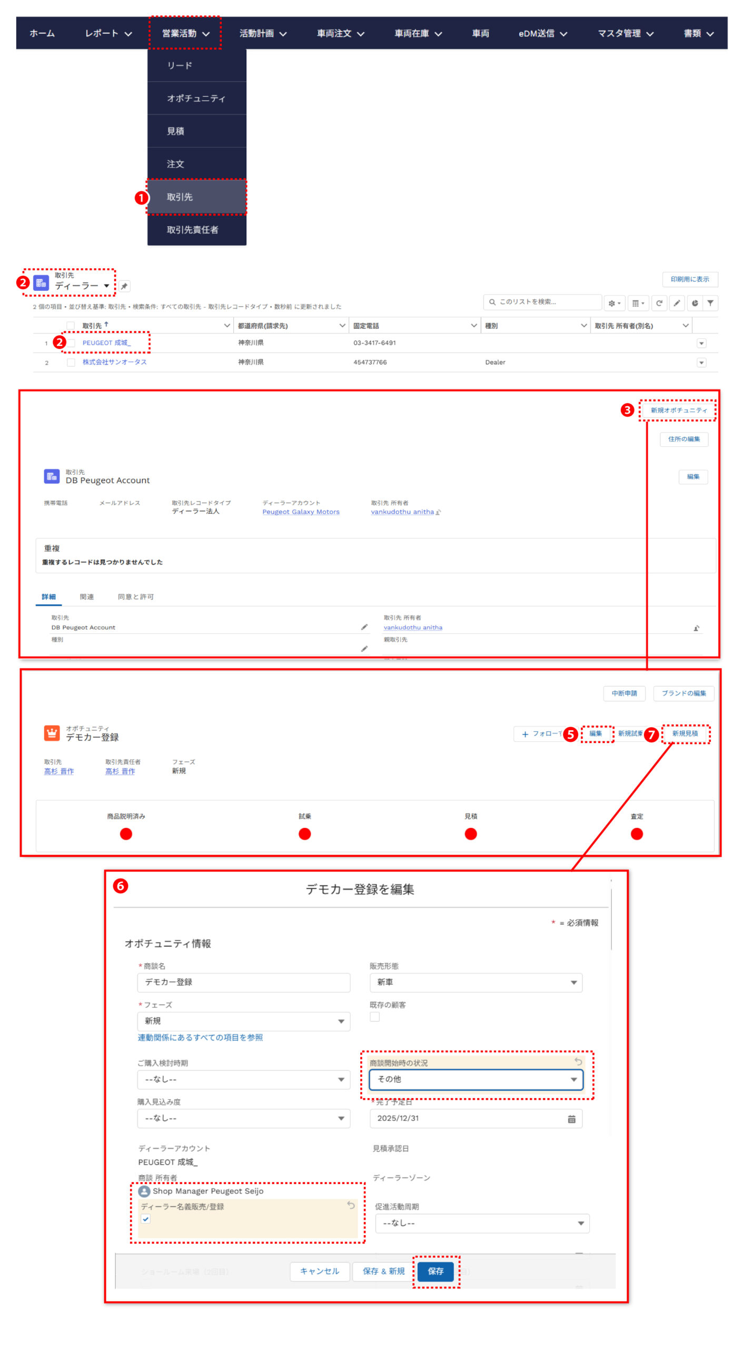Click the pencil edit-list icon in toolbar
743x1349 pixels.
(677, 303)
